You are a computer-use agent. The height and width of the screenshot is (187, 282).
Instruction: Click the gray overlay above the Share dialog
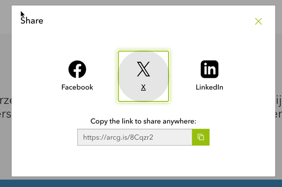coord(141,2)
